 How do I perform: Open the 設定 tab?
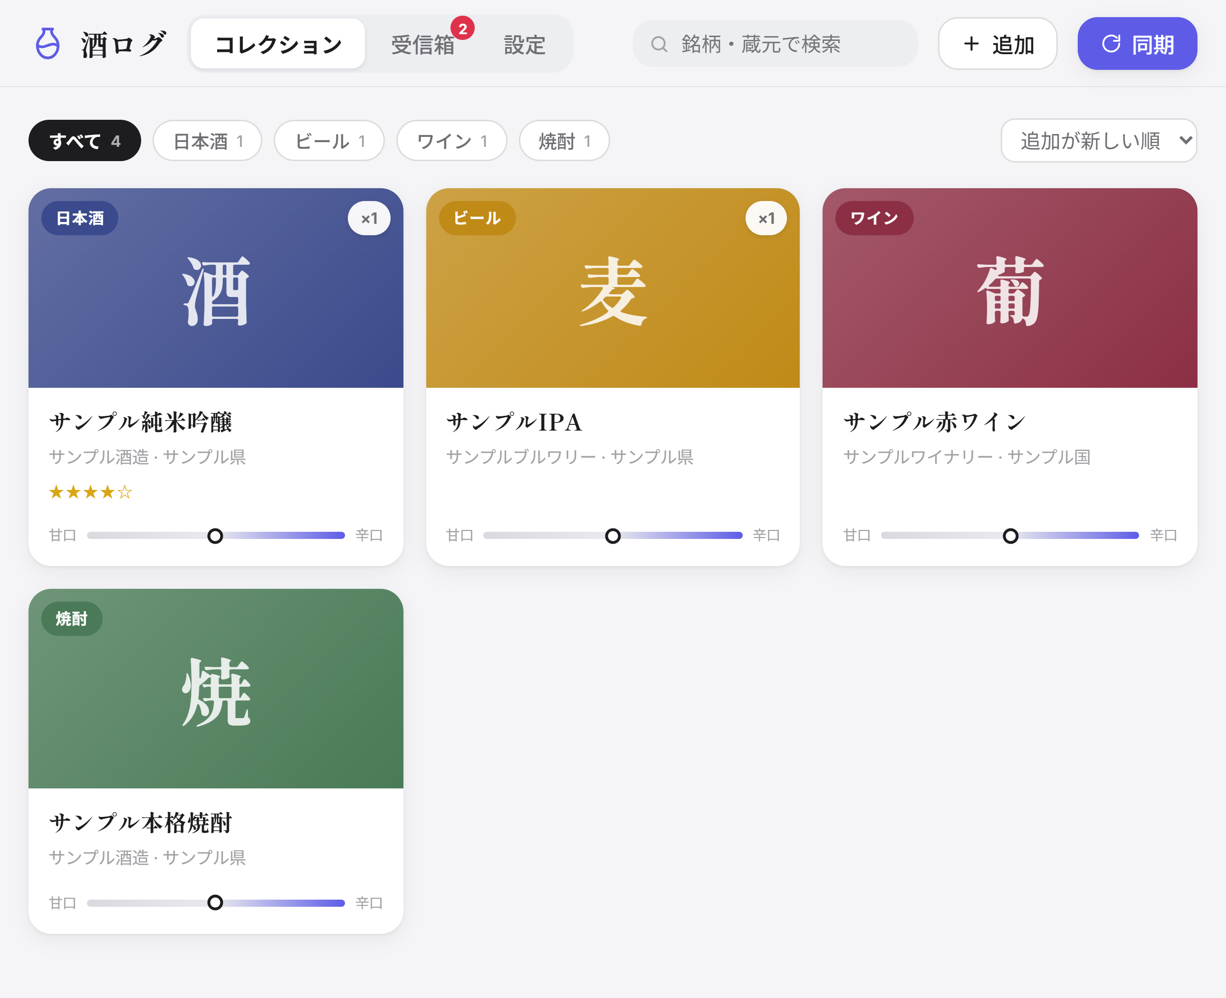tap(524, 44)
